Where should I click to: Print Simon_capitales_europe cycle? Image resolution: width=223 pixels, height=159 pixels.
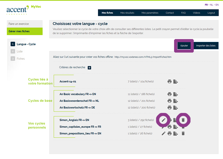[170, 127]
